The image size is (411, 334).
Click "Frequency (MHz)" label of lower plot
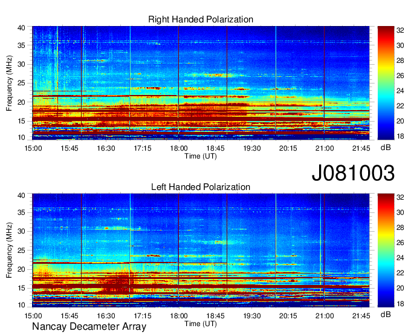(9, 250)
